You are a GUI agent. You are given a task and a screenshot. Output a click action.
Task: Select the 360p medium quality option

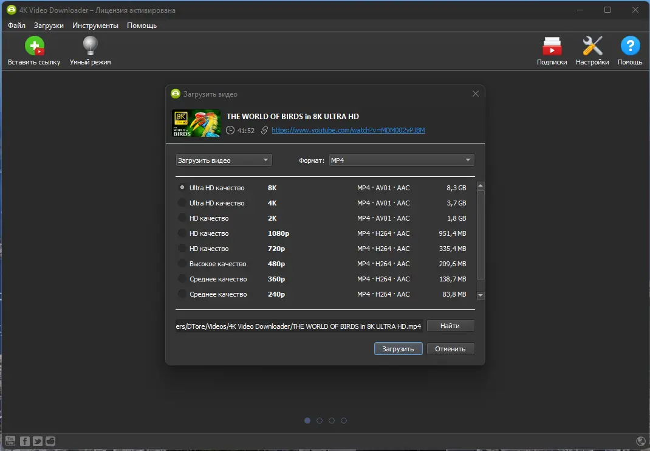click(182, 279)
